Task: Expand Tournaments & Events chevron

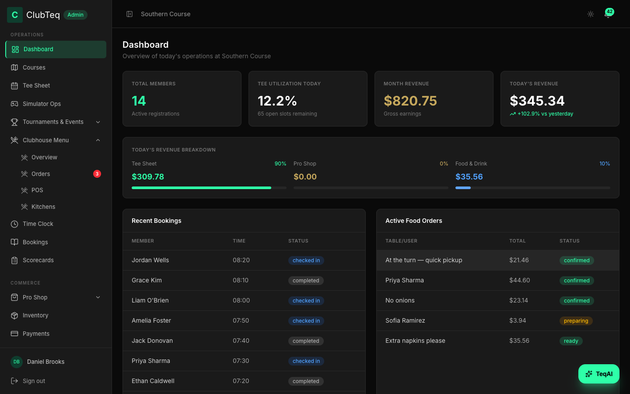Action: tap(98, 122)
